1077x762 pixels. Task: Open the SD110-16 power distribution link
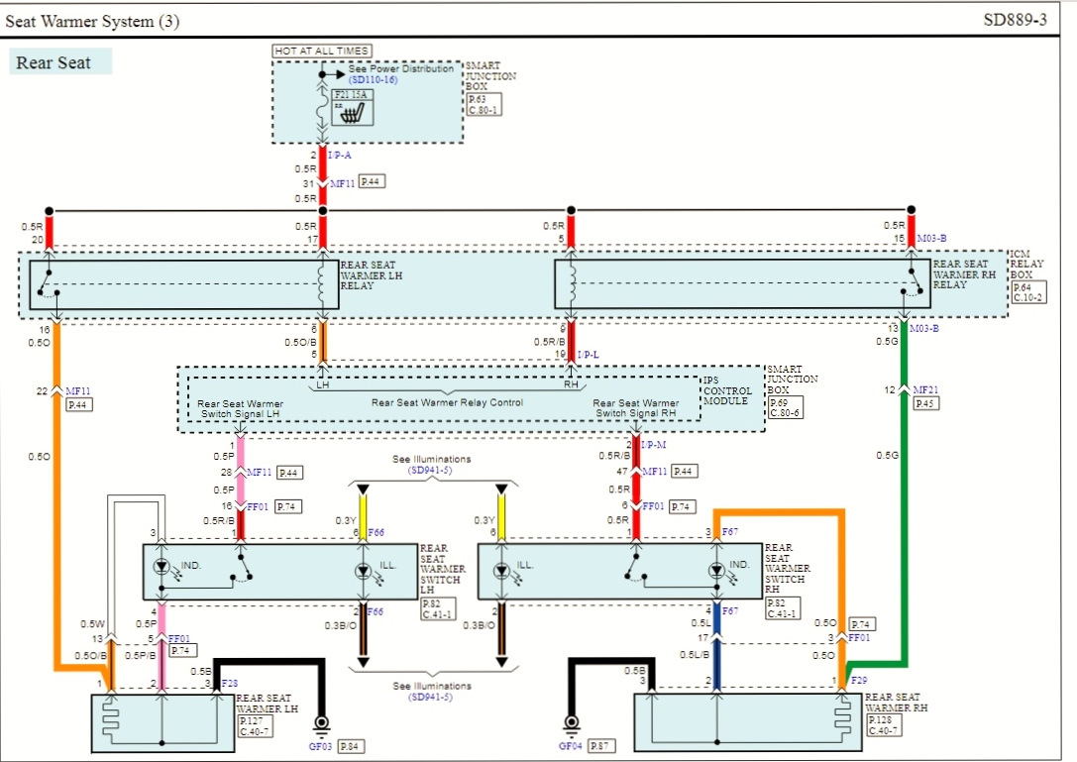click(x=373, y=79)
